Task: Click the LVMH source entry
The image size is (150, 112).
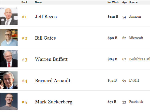Action: point(134,80)
